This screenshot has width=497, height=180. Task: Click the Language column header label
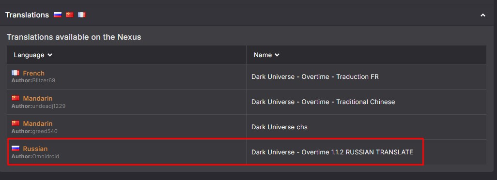29,55
